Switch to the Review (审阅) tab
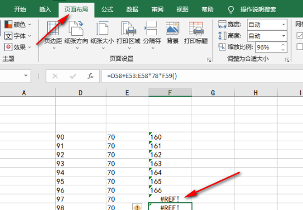The width and height of the screenshot is (303, 210). [158, 9]
